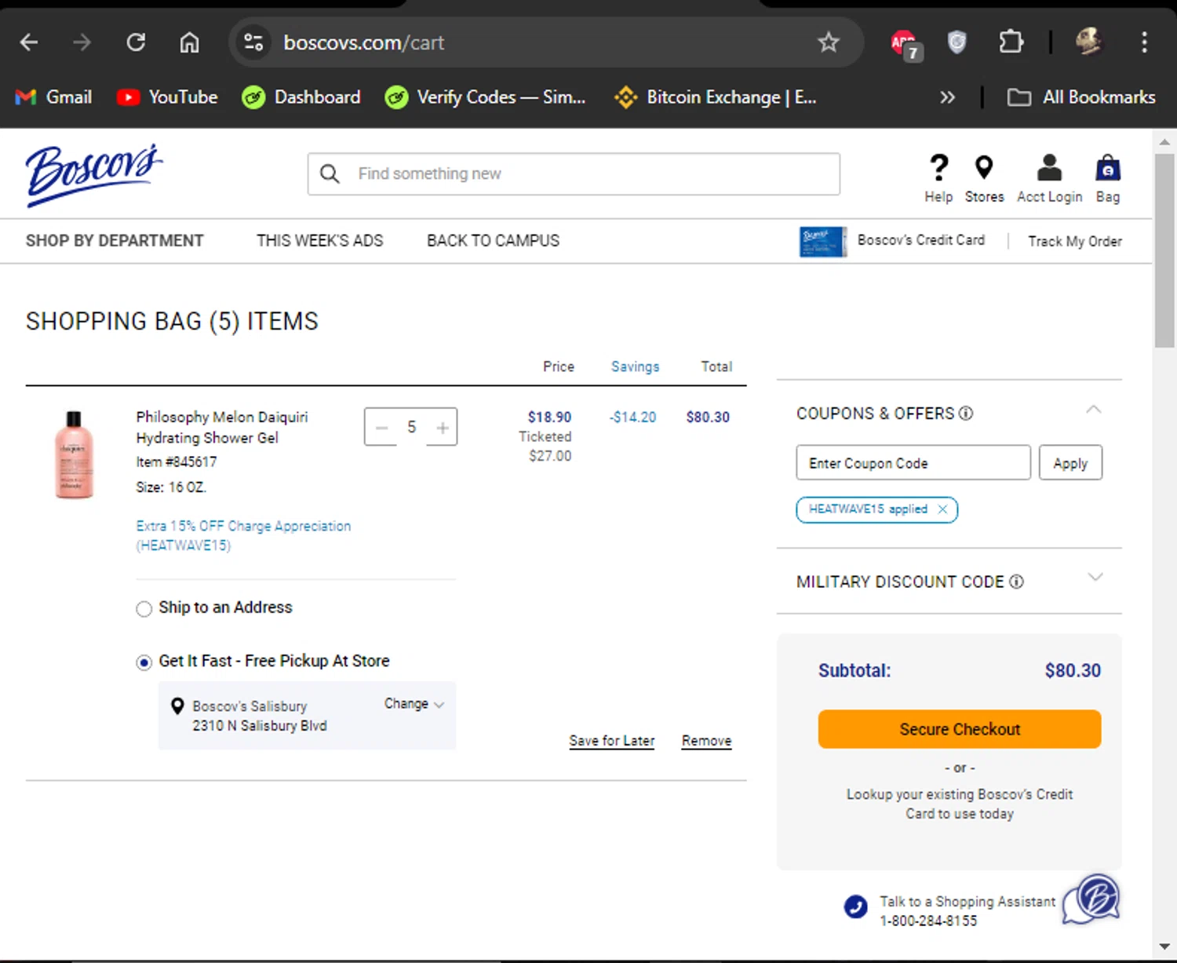
Task: Open the chat assistant bubble icon
Action: point(1092,899)
